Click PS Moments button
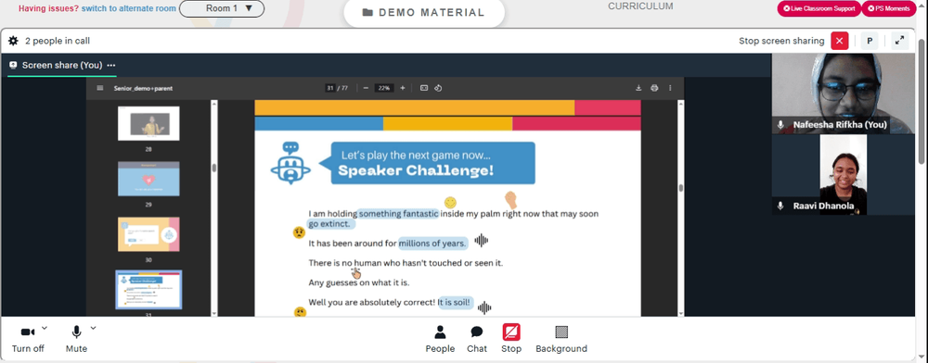This screenshot has width=928, height=363. [x=888, y=8]
